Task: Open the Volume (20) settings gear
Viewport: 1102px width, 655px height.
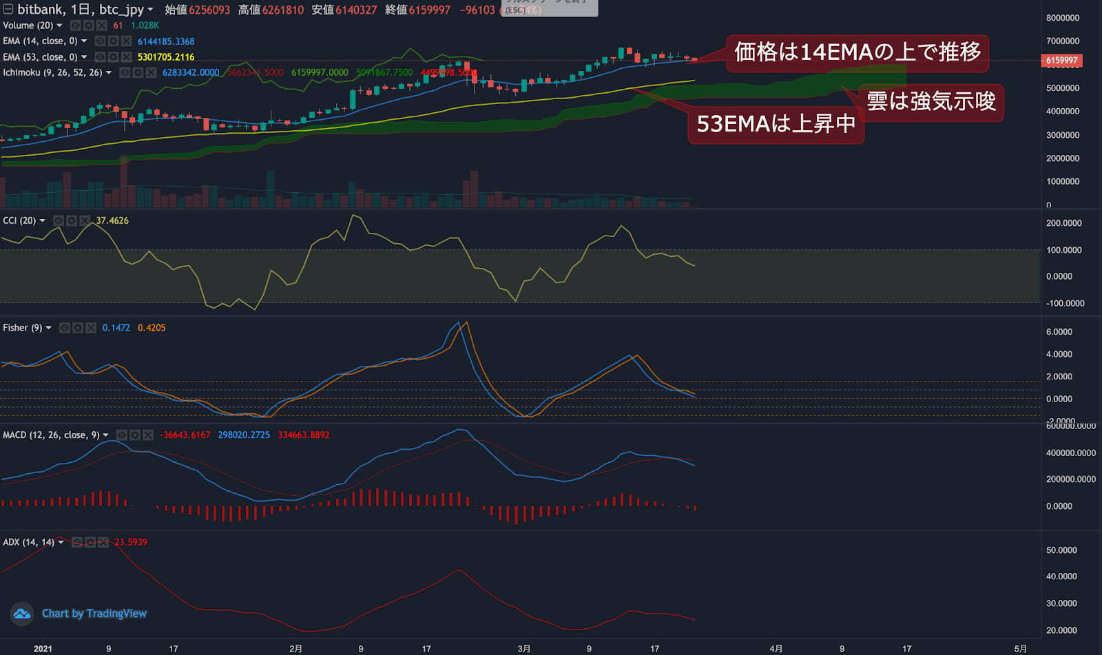Action: (x=89, y=25)
